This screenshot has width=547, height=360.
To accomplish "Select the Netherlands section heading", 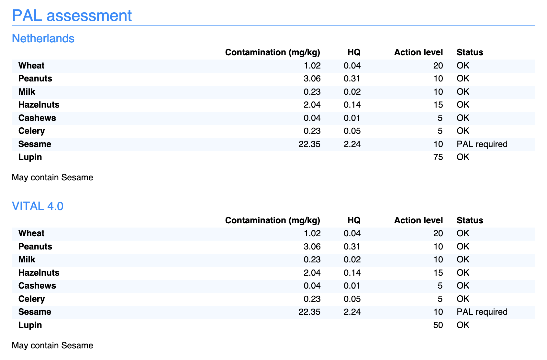I will (43, 38).
